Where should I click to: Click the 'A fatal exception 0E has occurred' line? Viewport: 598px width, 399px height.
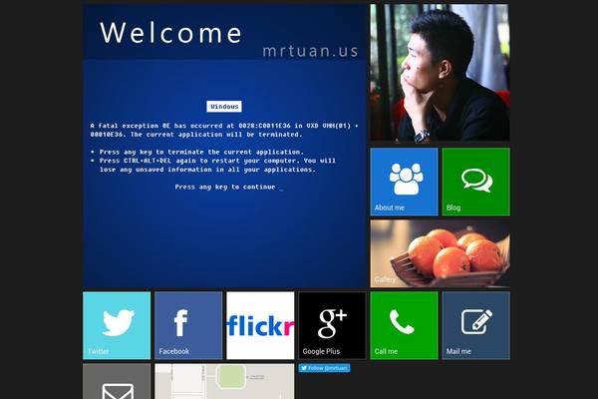(x=224, y=126)
